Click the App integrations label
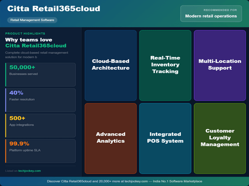 pyautogui.click(x=21, y=125)
